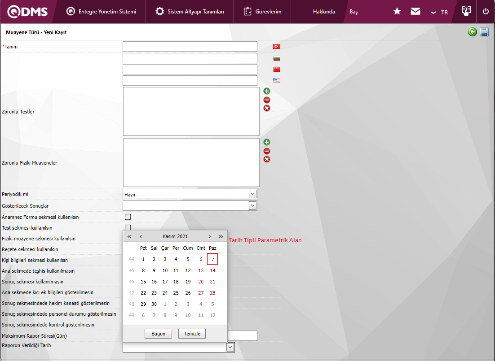
Task: Open TR language selector
Action: point(439,12)
